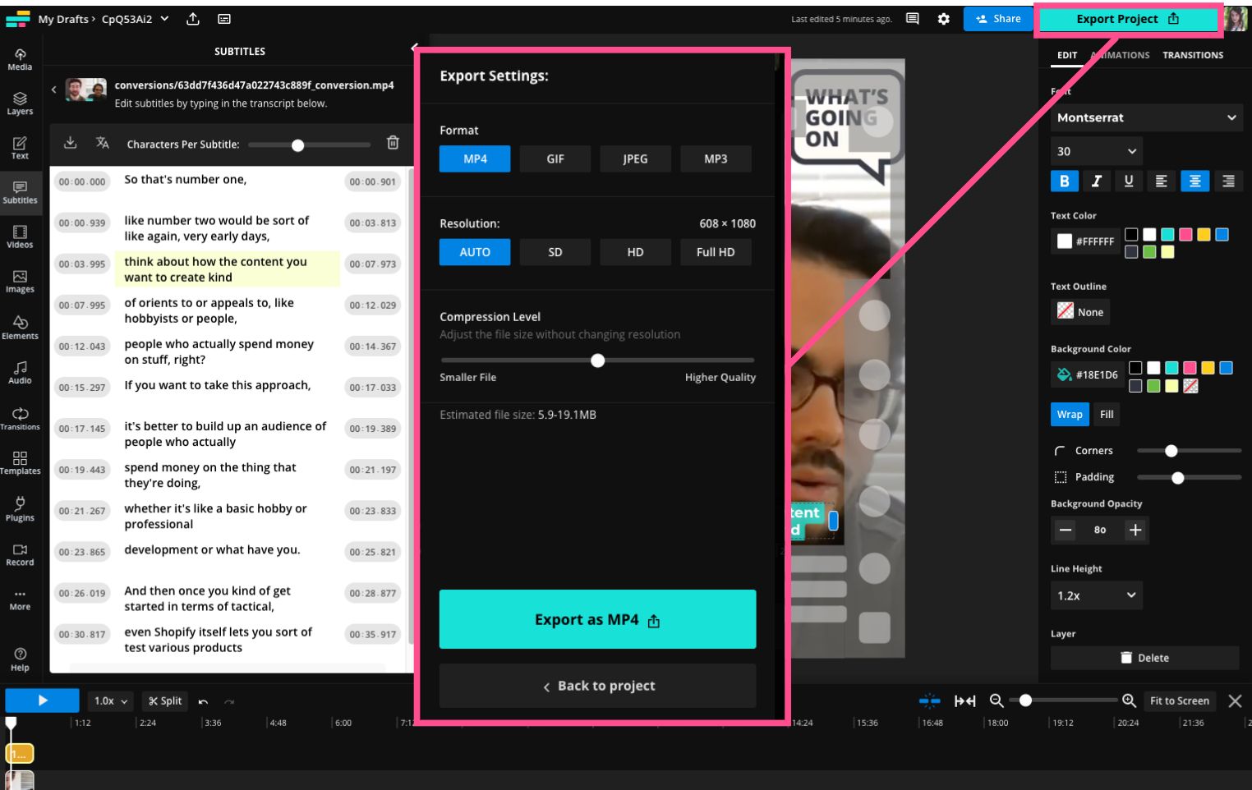Click the translate subtitles icon
1252x790 pixels.
(x=102, y=143)
